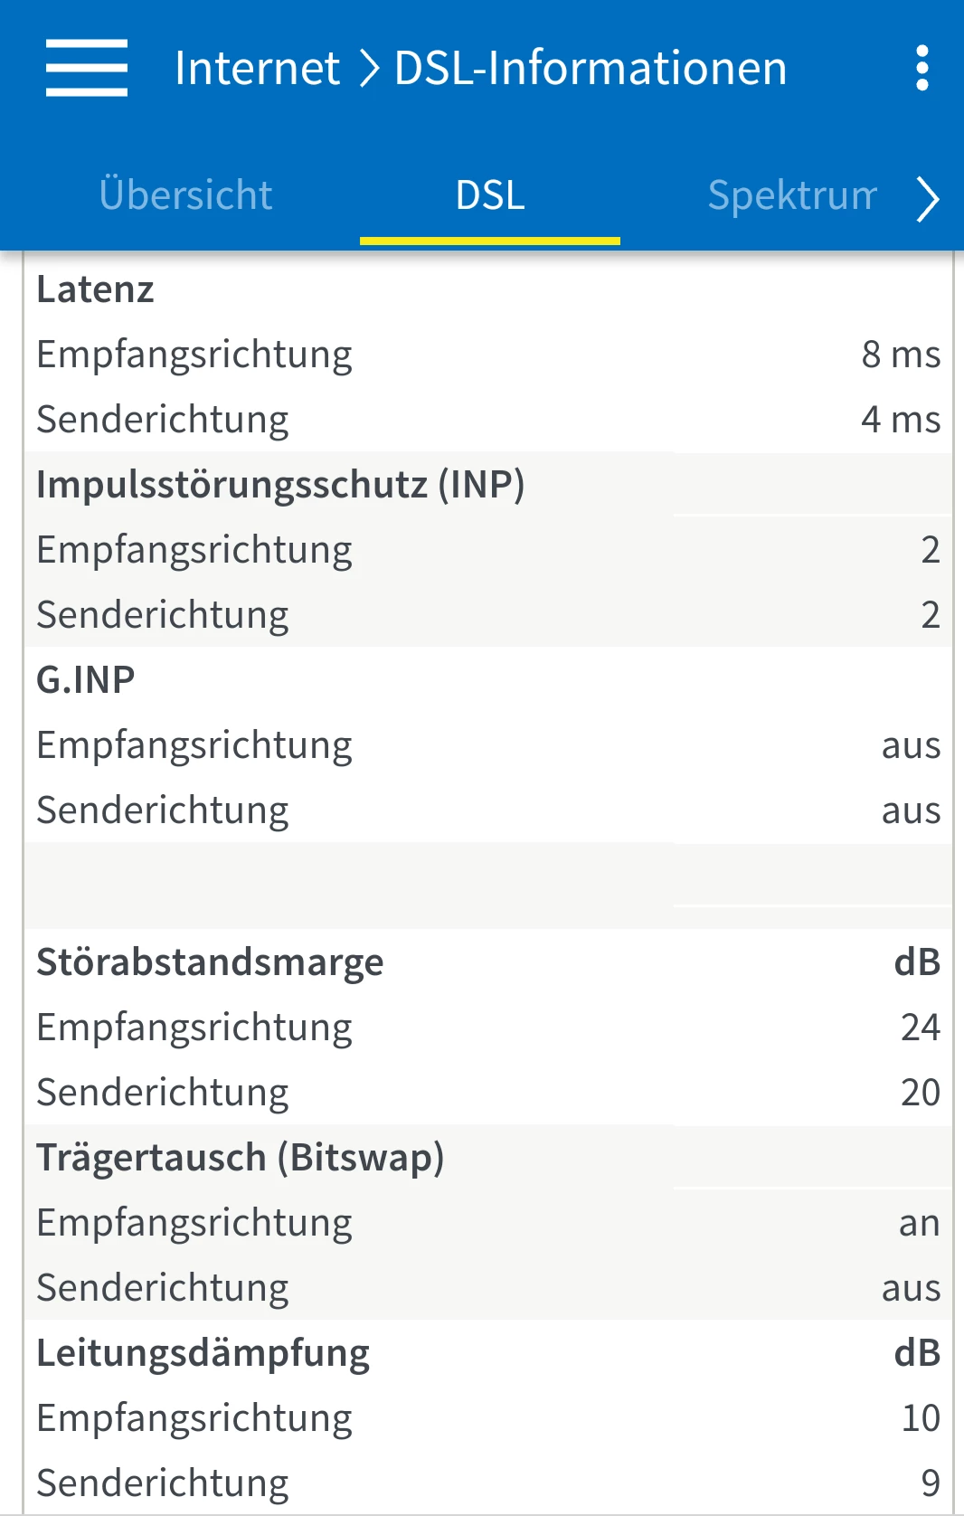Click the DSL-Informationen breadcrumb title

(591, 68)
